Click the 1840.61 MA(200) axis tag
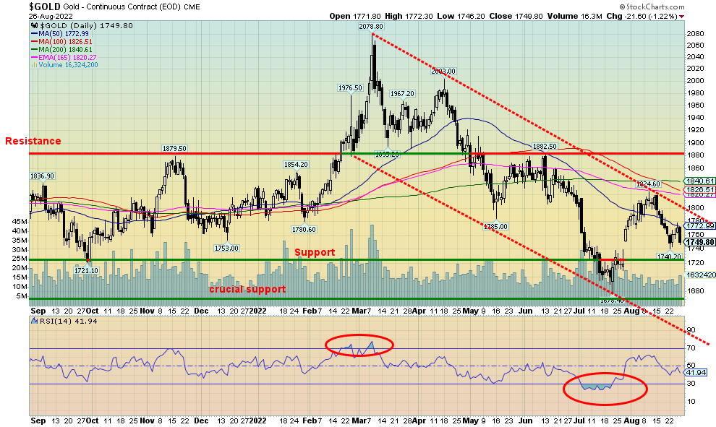The height and width of the screenshot is (427, 716). point(699,181)
